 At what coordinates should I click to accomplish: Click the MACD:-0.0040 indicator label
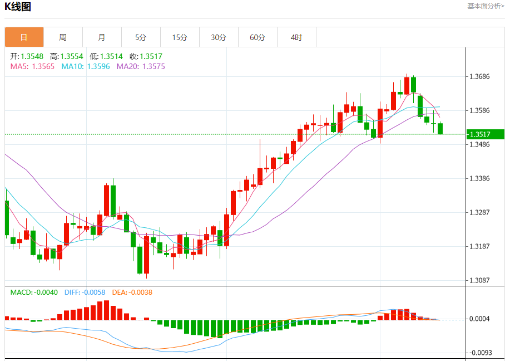coord(34,292)
